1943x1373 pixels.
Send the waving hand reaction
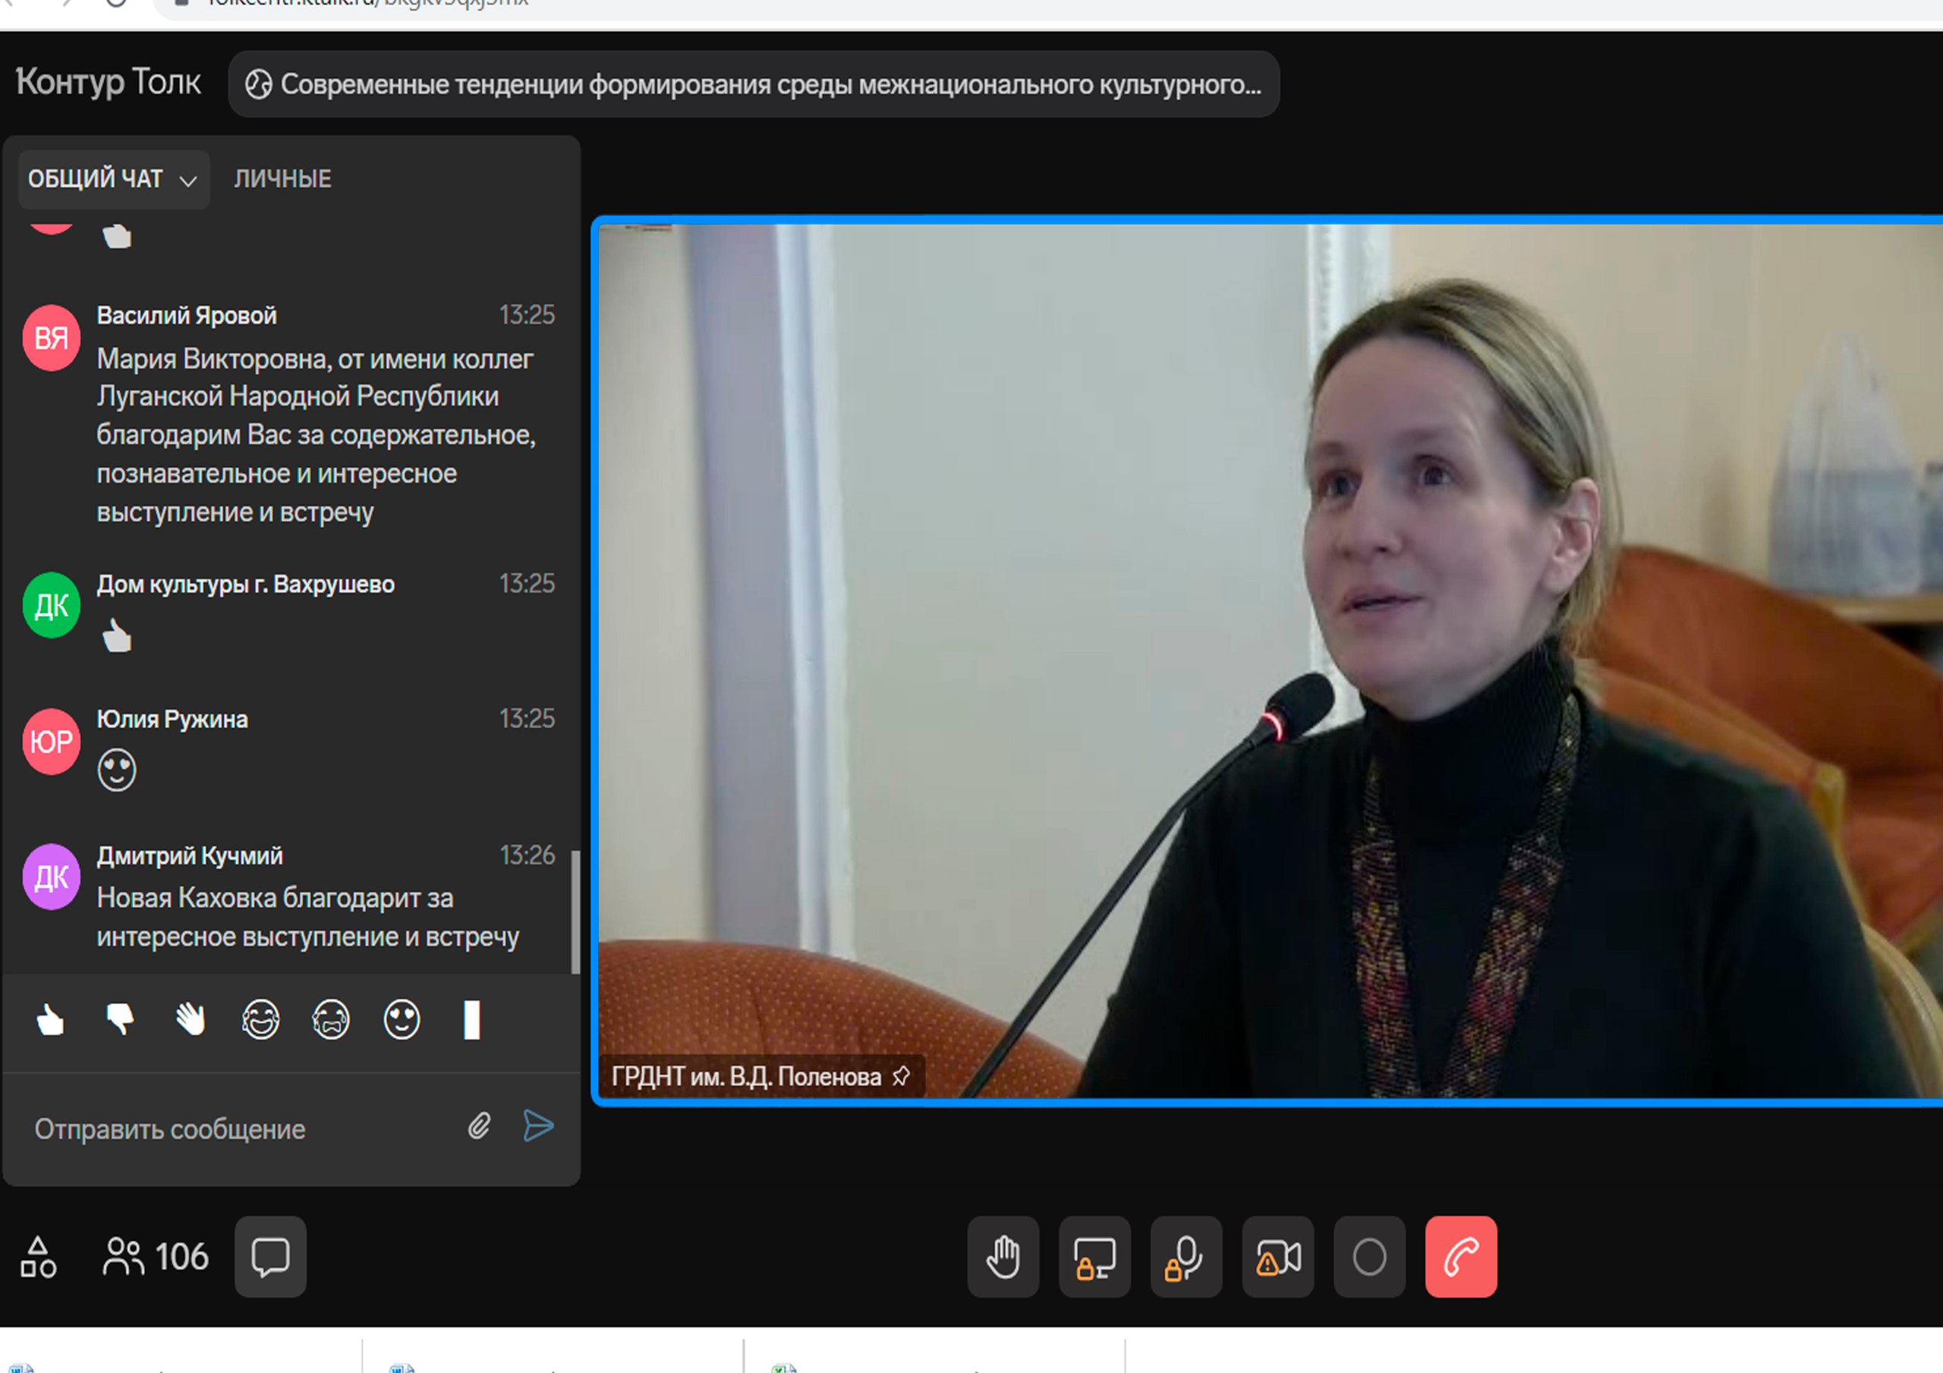[191, 1020]
